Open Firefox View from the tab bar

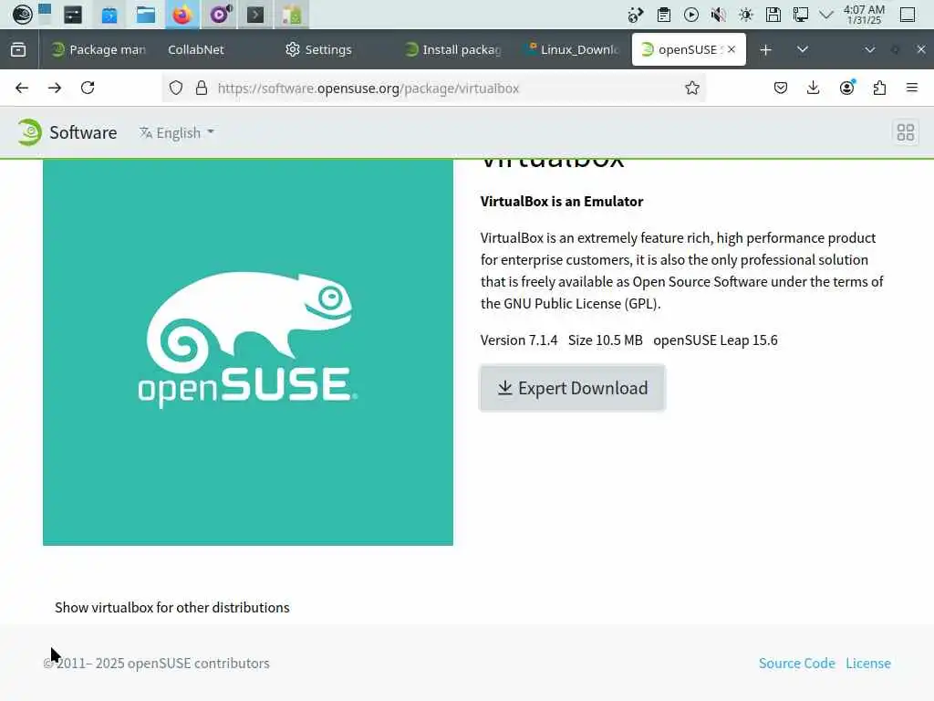tap(18, 49)
